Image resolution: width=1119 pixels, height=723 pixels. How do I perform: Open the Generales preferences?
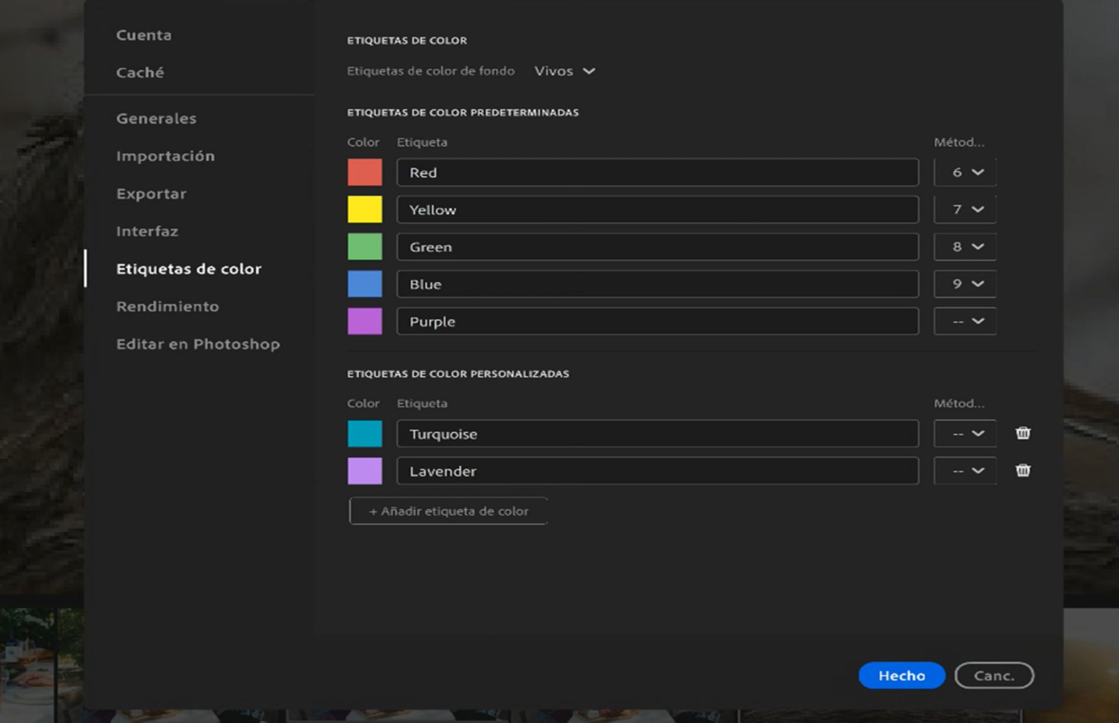(156, 118)
